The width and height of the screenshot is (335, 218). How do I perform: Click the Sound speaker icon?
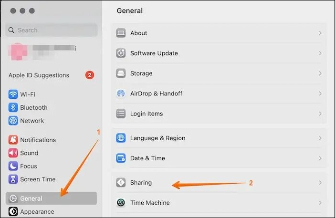pyautogui.click(x=13, y=153)
